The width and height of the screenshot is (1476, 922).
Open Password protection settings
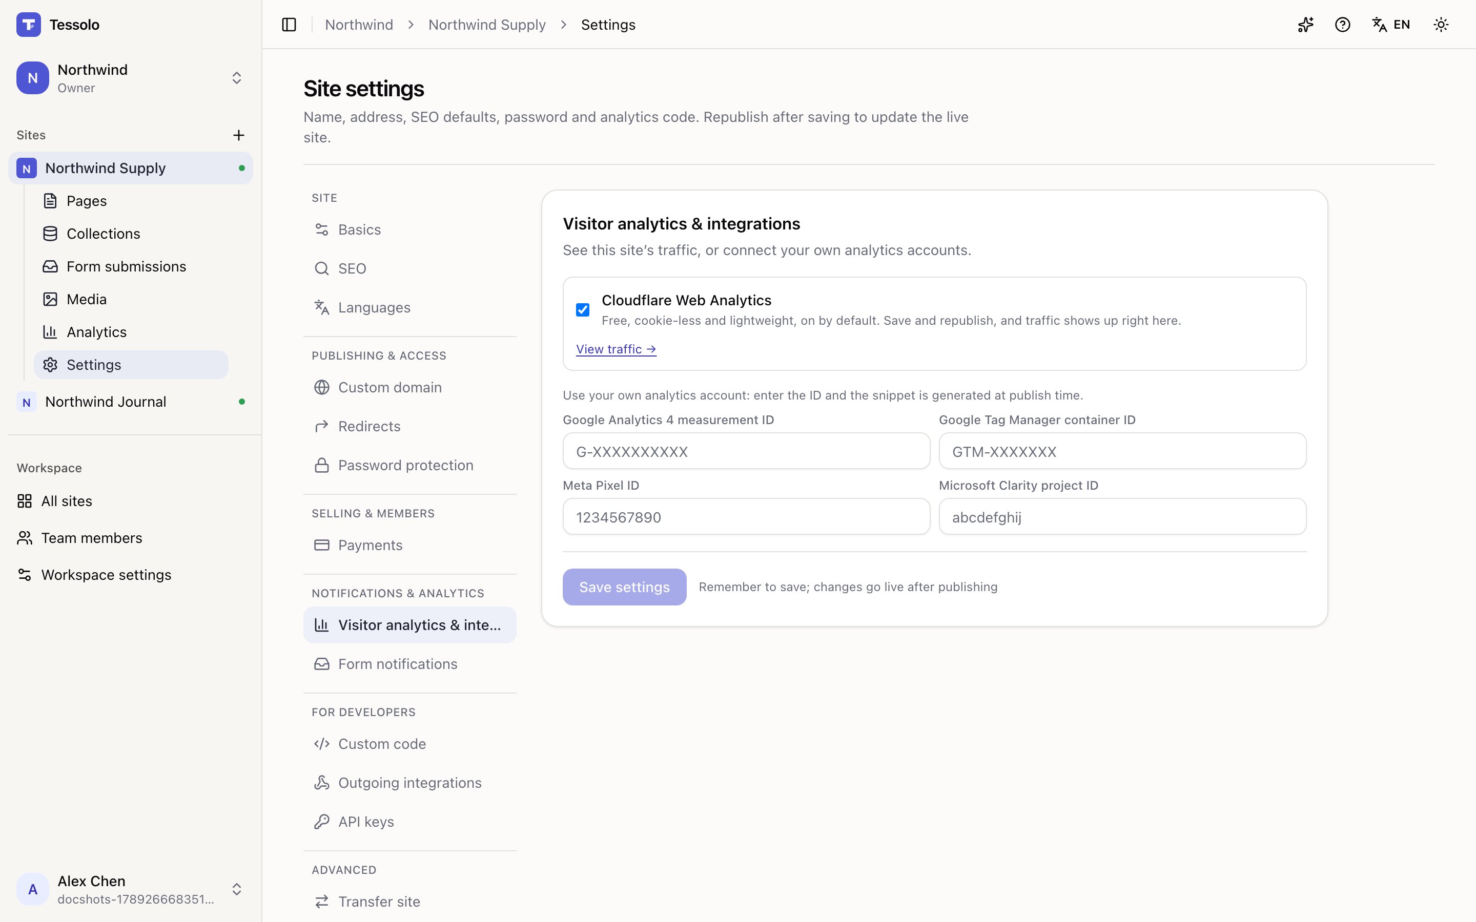[410, 466]
